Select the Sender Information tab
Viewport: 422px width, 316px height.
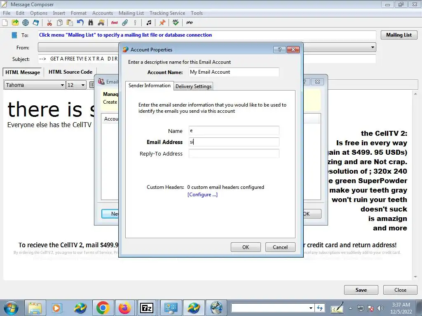pyautogui.click(x=149, y=86)
